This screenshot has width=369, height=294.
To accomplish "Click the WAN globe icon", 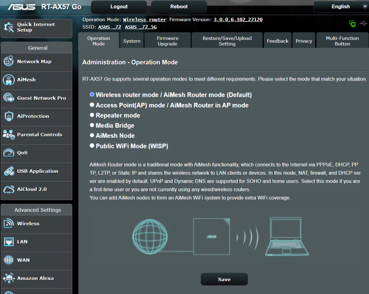I will click(9, 260).
